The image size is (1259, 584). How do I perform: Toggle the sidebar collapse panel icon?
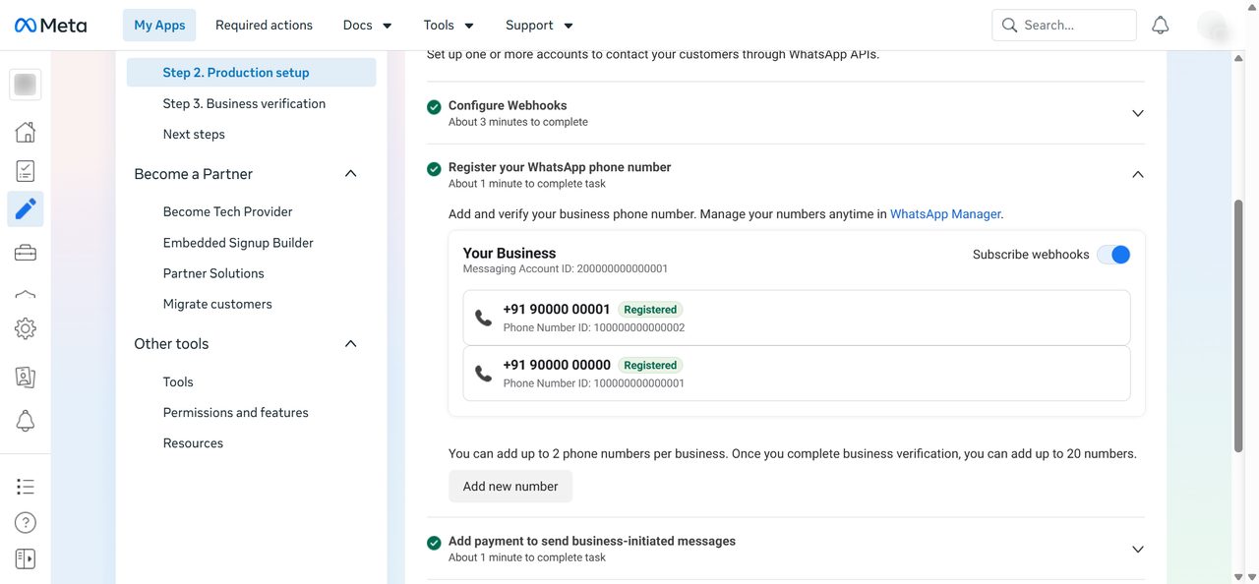coord(26,558)
